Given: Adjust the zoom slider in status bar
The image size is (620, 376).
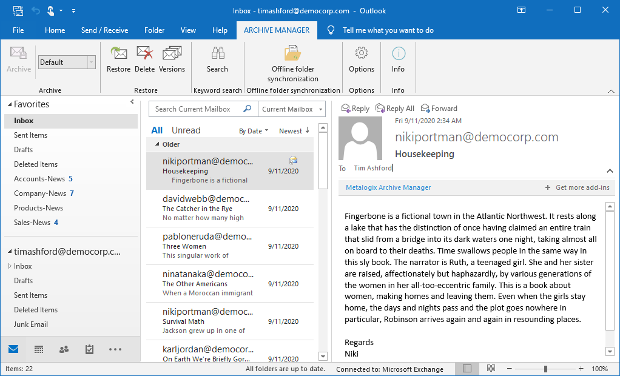Looking at the screenshot, I should [x=545, y=369].
